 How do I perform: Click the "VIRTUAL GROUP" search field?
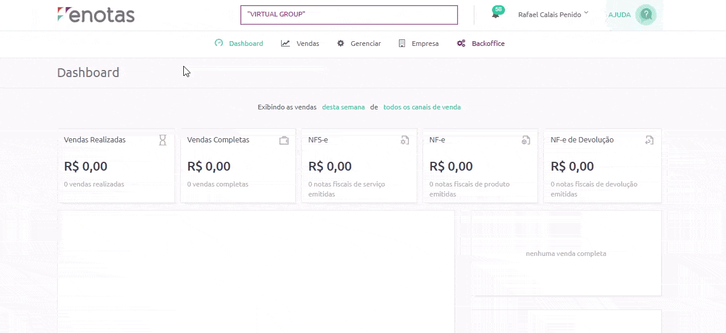tap(349, 15)
